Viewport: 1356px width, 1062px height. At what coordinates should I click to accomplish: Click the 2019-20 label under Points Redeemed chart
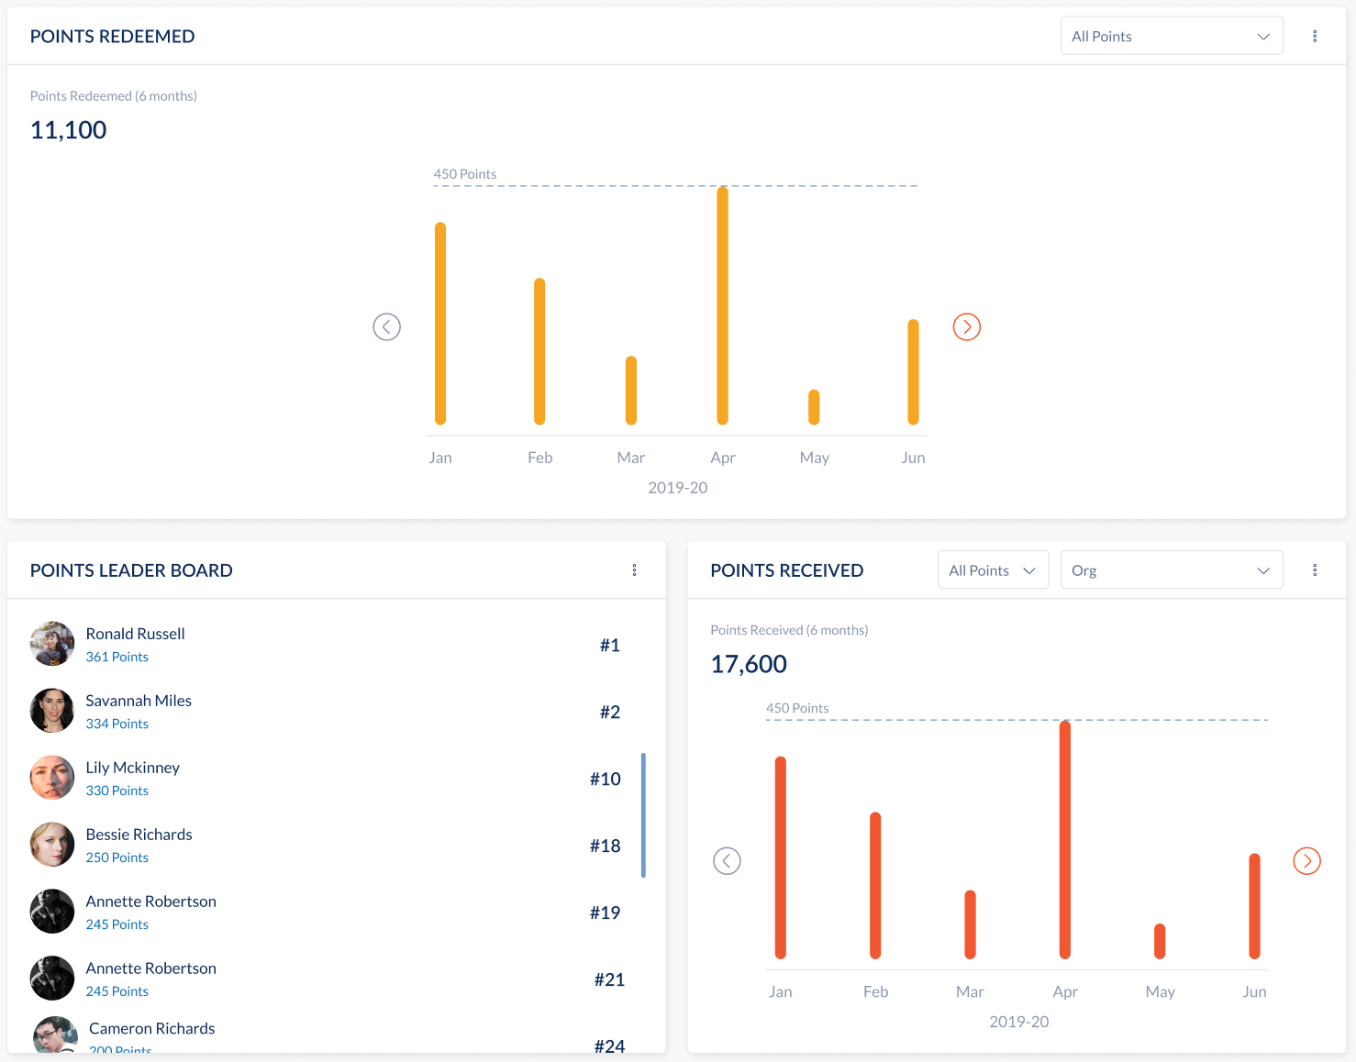678,488
